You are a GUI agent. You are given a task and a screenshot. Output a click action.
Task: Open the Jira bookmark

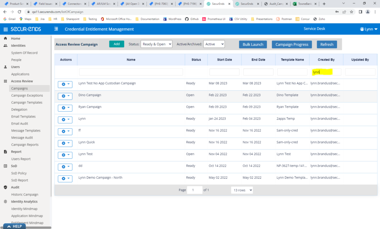pos(40,19)
